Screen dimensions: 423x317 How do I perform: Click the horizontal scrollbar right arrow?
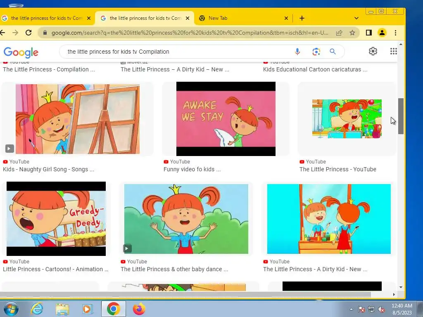point(394,294)
